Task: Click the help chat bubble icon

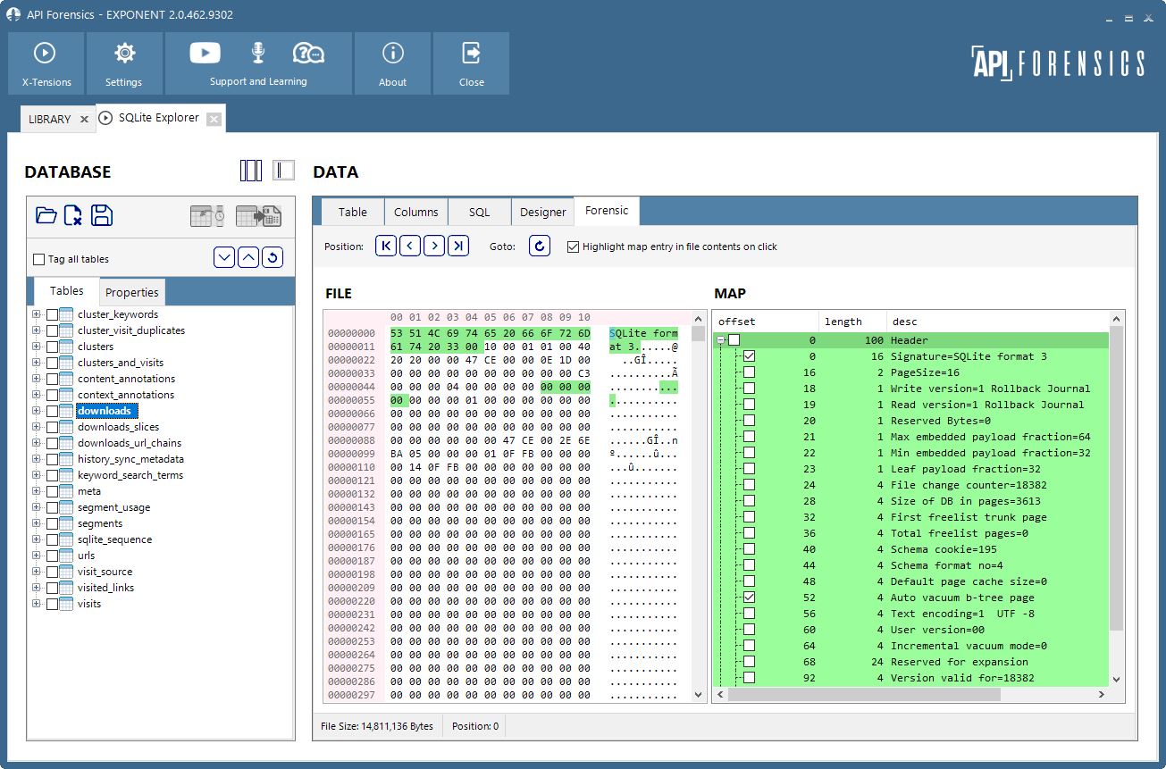Action: tap(308, 54)
